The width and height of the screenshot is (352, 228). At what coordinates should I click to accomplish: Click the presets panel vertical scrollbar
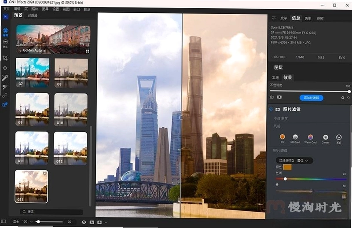91,166
